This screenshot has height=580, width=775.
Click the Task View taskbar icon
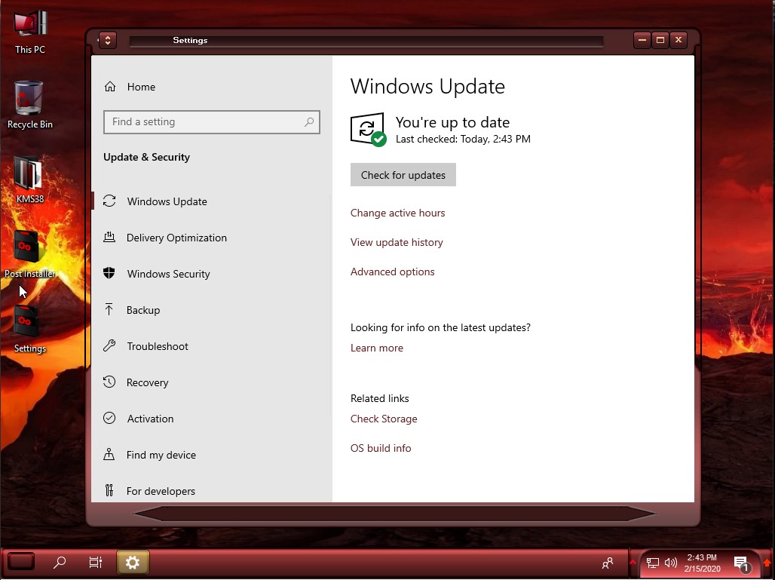(96, 562)
